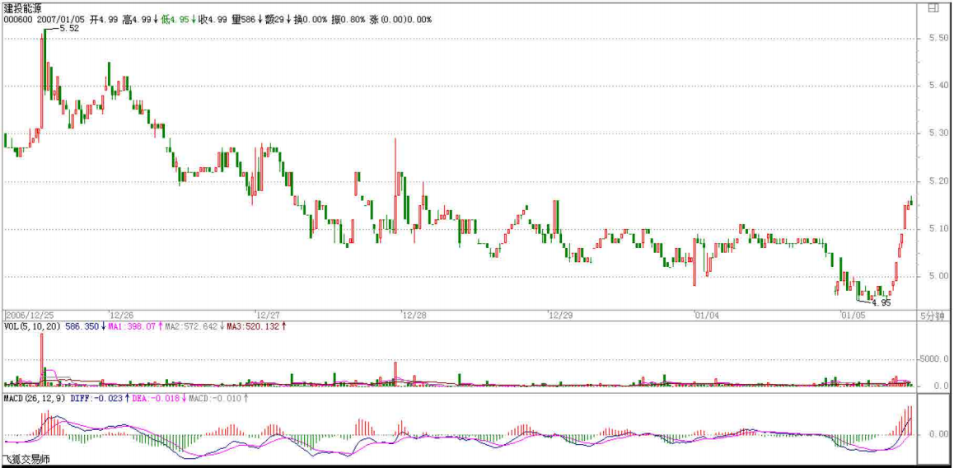The width and height of the screenshot is (954, 468).
Task: Click the 12/26 date marker on timeline
Action: (x=121, y=315)
